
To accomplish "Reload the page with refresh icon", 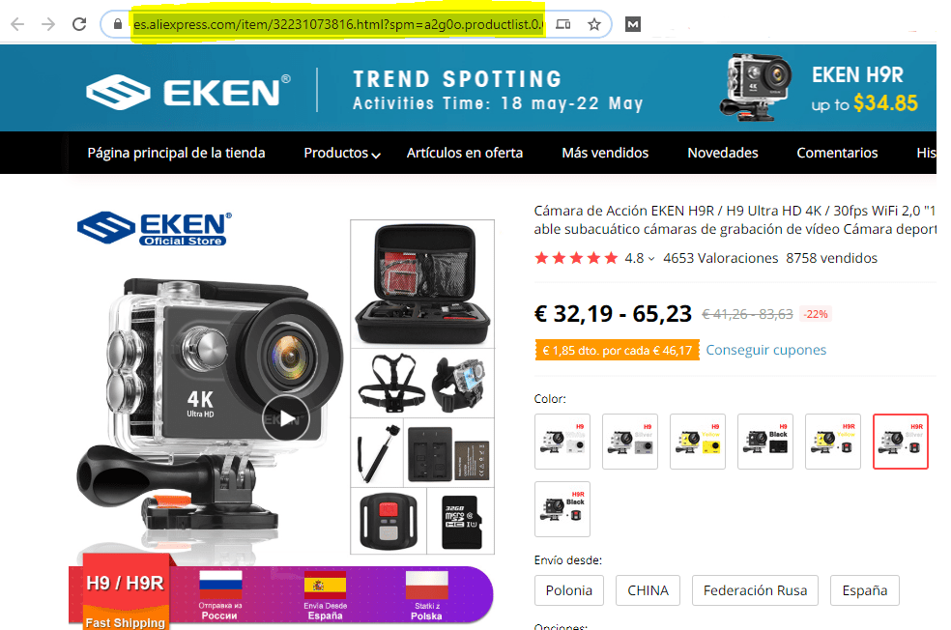I will coord(79,24).
